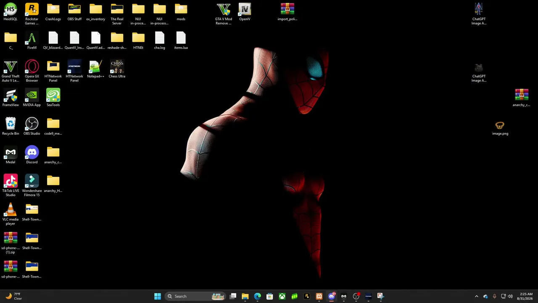
Task: Select the SeaTools desktop shortcut
Action: tap(53, 98)
